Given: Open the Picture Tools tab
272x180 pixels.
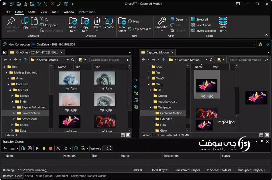Looking at the screenshot, I should point(87,12).
